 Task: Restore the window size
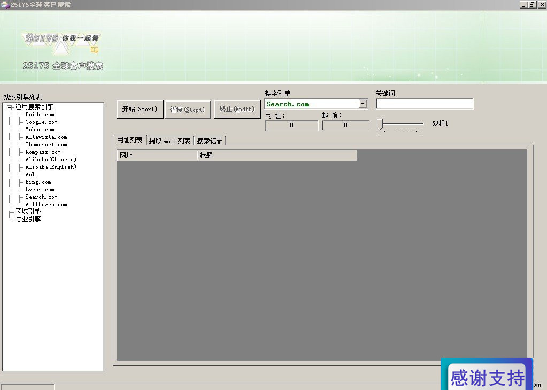[532, 4]
